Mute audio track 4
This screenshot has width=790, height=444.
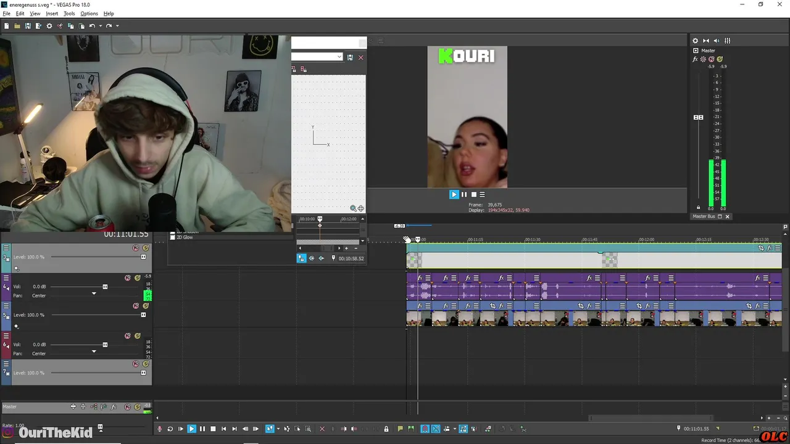128,278
